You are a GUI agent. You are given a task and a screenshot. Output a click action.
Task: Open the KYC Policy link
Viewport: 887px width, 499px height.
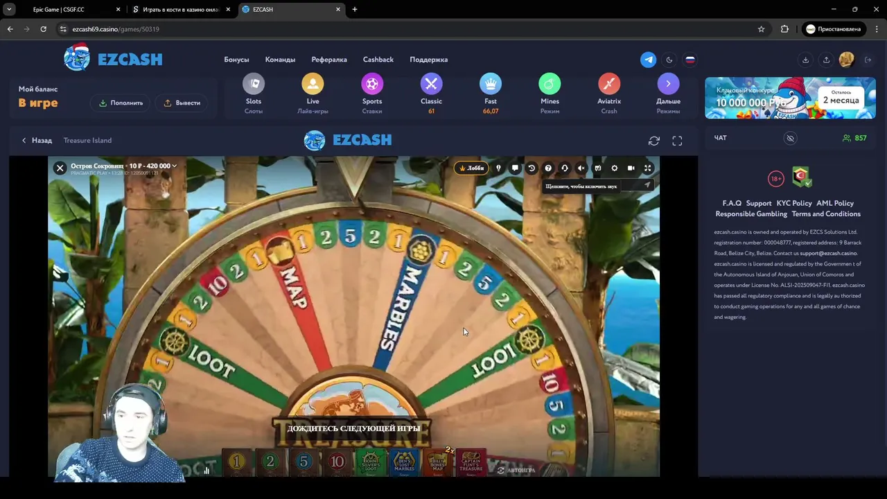click(794, 203)
